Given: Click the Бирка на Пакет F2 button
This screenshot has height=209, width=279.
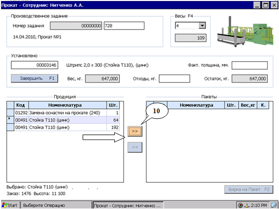Looking at the screenshot, I should [248, 190].
